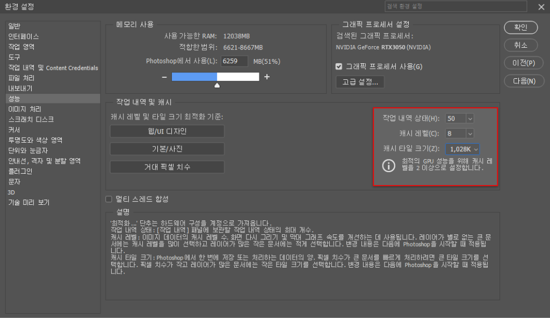Screen dimensions: 550x318
Task: Apply the 거대 픽셀 치수 preset
Action: (x=167, y=166)
